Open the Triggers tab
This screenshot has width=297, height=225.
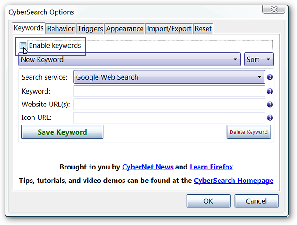90,29
